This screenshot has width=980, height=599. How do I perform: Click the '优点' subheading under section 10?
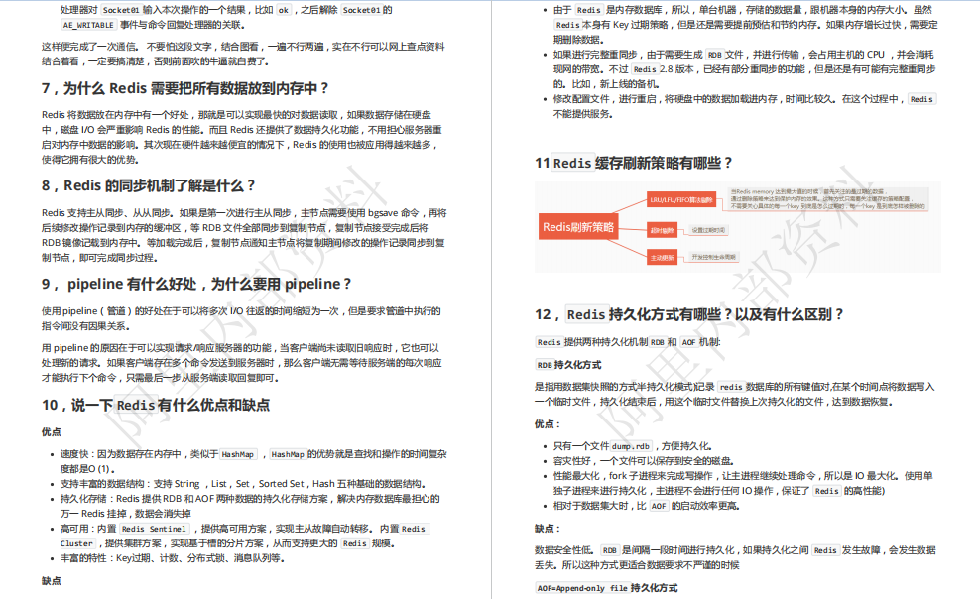[52, 432]
